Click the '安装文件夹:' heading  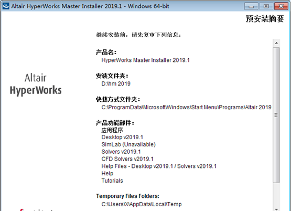(x=112, y=76)
